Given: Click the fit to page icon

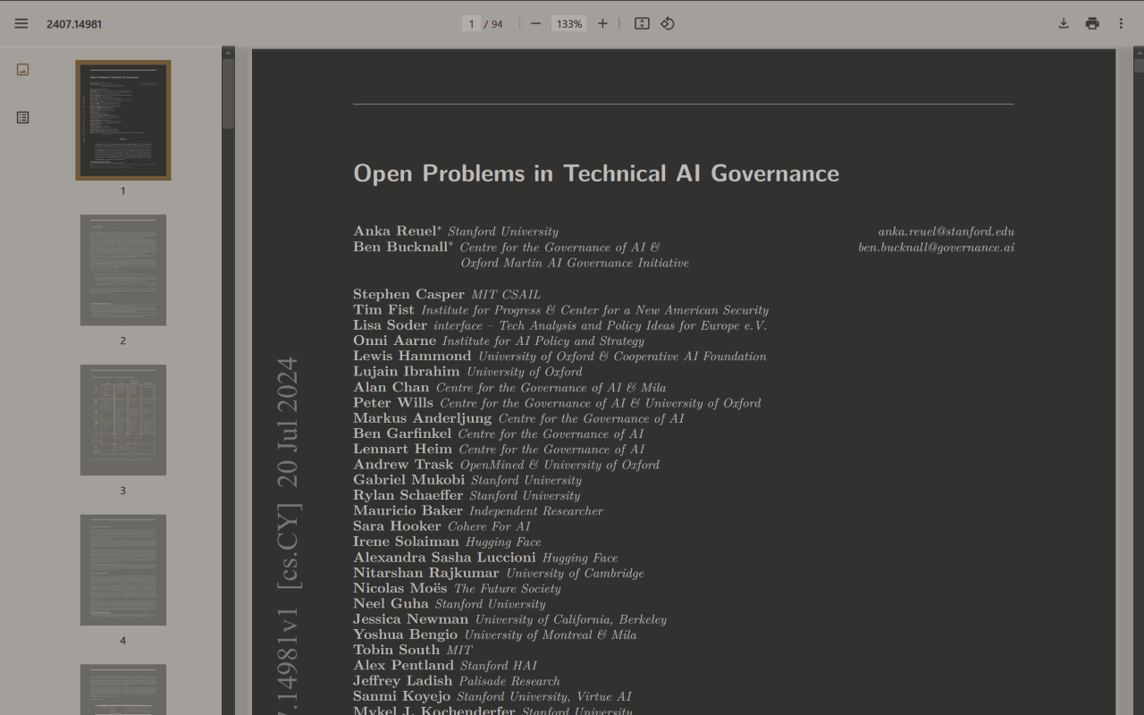Looking at the screenshot, I should (x=642, y=23).
